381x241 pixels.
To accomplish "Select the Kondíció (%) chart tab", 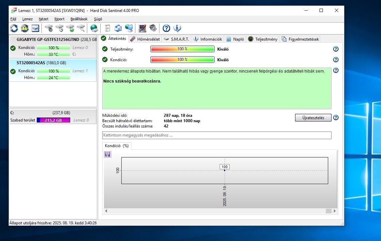I will 117,146.
